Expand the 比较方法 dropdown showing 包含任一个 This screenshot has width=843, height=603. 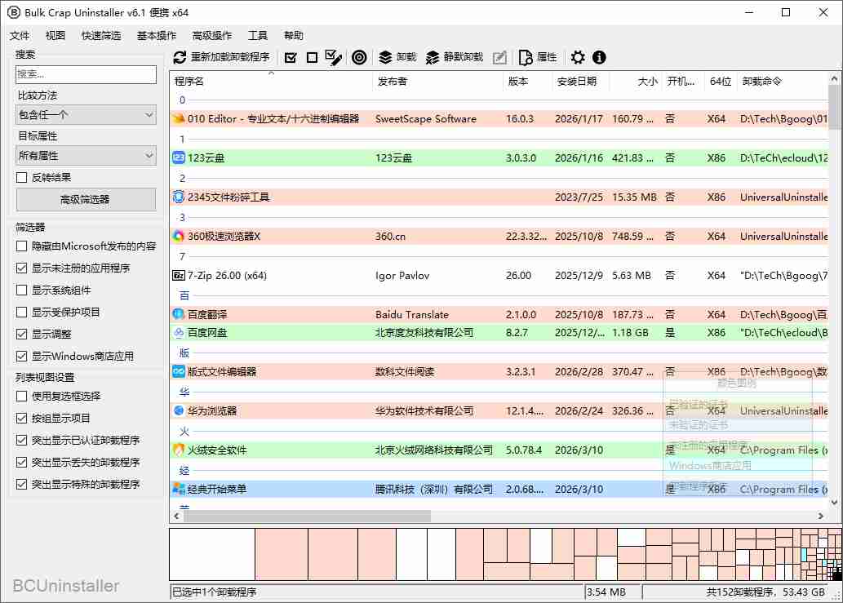pyautogui.click(x=86, y=115)
